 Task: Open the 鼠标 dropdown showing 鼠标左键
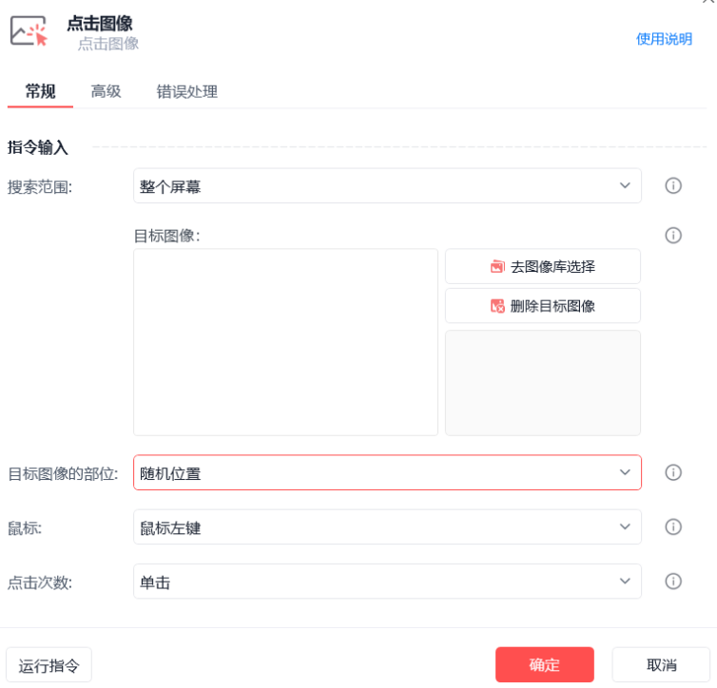click(x=387, y=526)
